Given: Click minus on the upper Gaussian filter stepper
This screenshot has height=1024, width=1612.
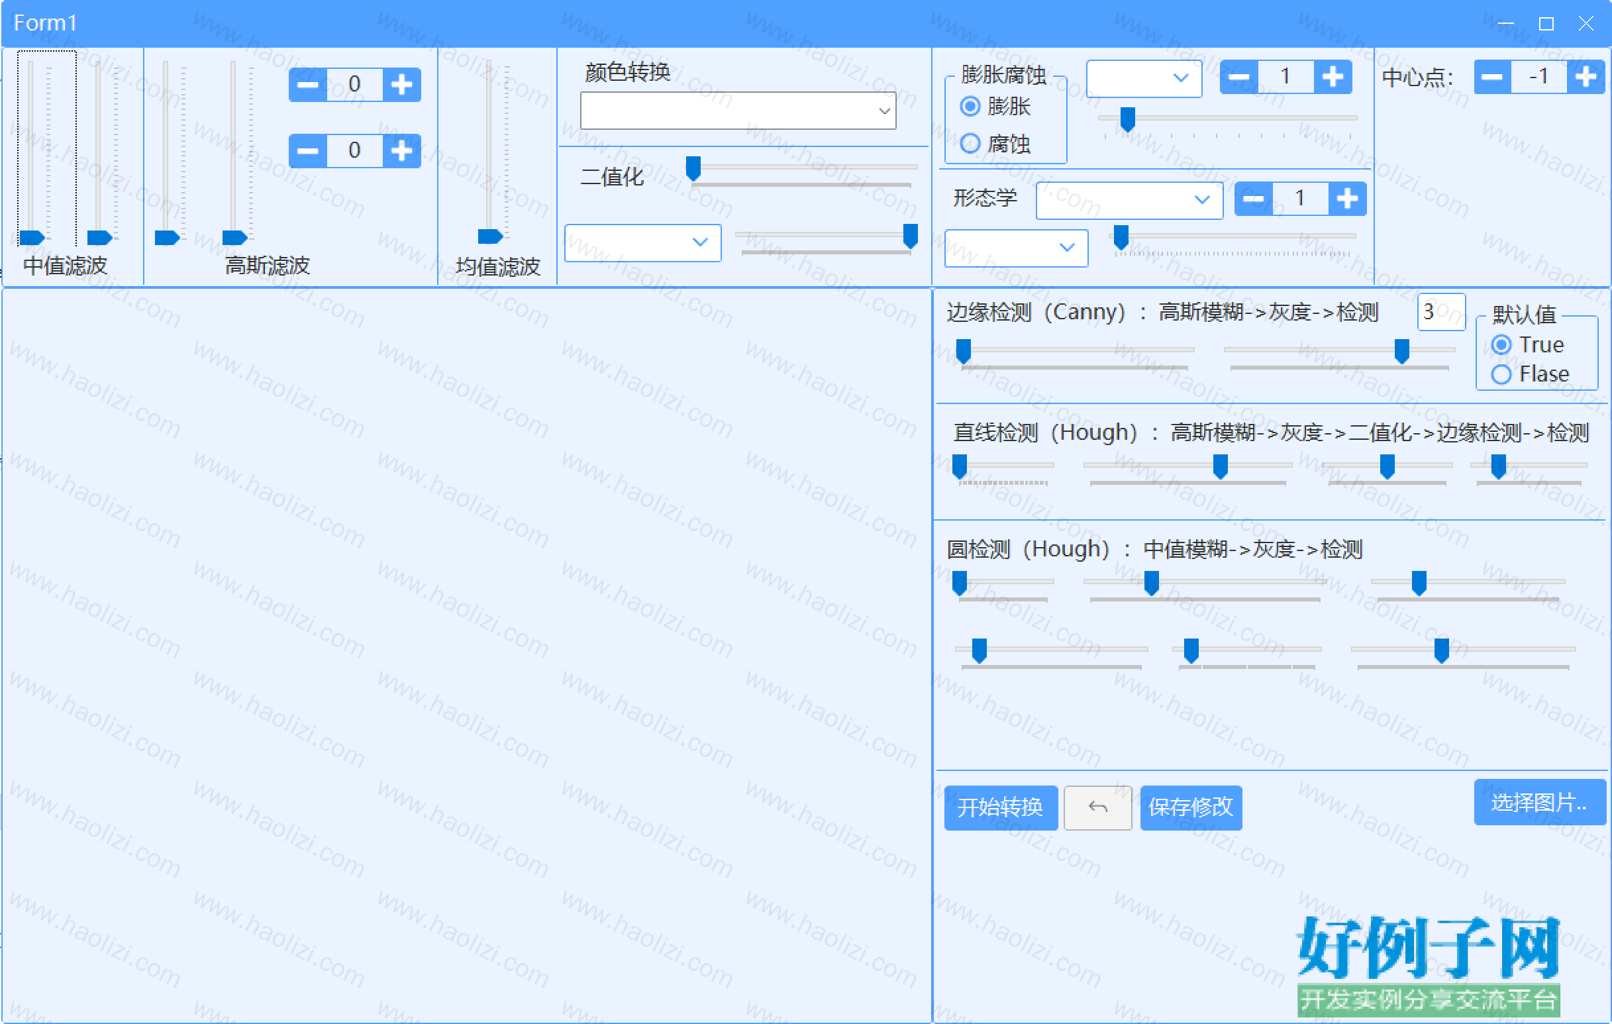Looking at the screenshot, I should pos(308,84).
